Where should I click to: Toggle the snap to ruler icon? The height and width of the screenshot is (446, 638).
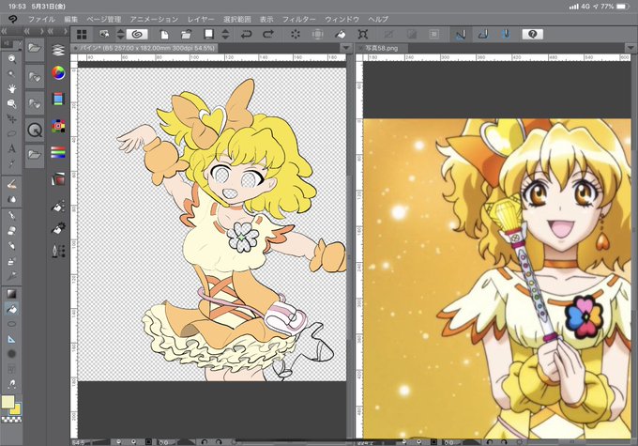pos(460,34)
